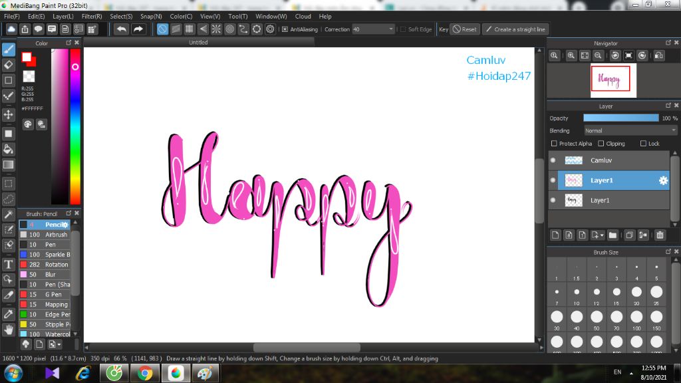Enable radial snap
The width and height of the screenshot is (681, 383).
[x=216, y=29]
